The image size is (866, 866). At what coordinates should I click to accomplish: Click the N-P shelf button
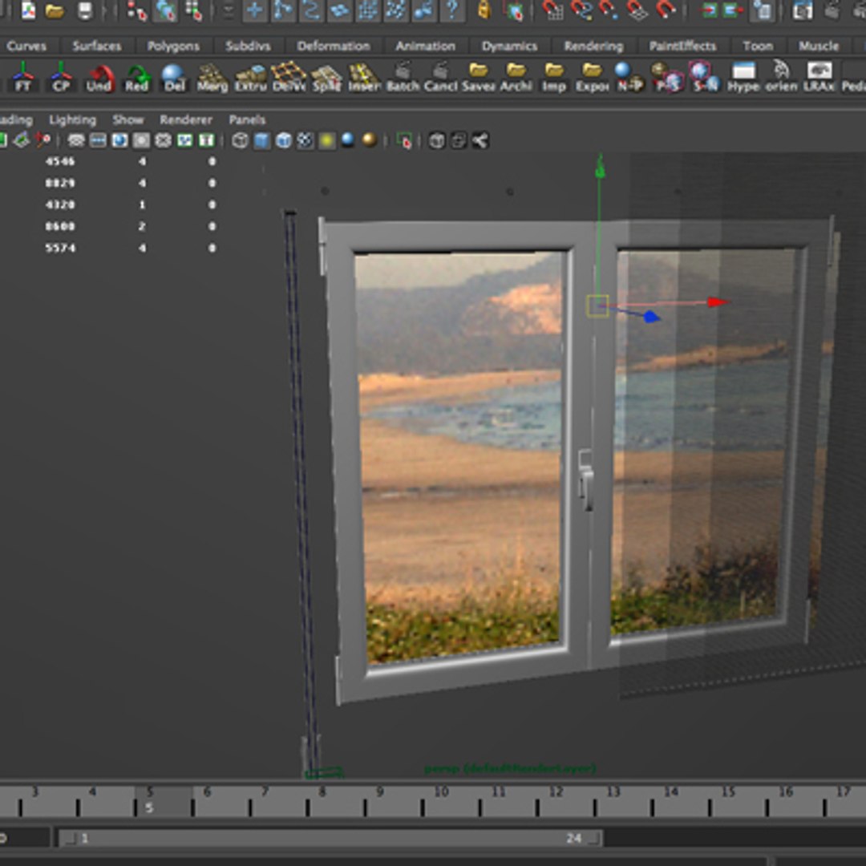coord(629,77)
